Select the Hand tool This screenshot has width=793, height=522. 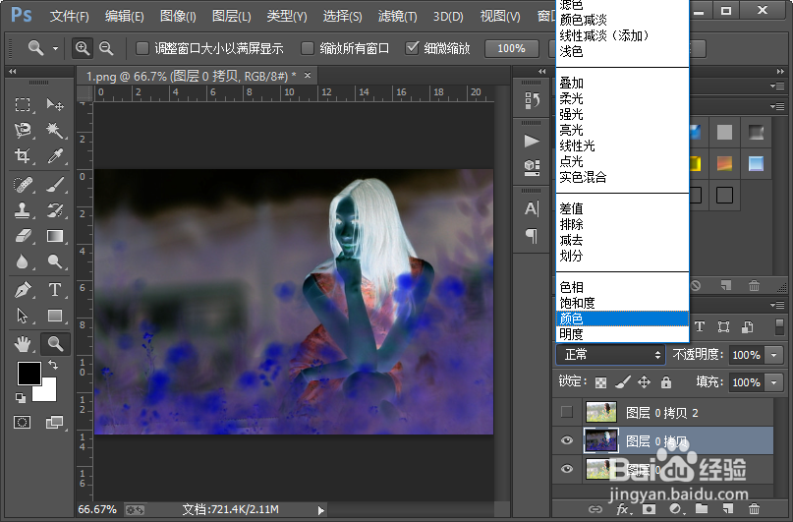pos(23,344)
